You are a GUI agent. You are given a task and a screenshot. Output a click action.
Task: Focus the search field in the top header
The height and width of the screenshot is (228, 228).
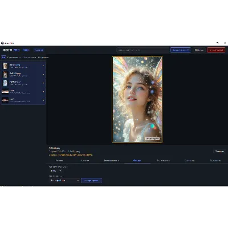click(143, 50)
